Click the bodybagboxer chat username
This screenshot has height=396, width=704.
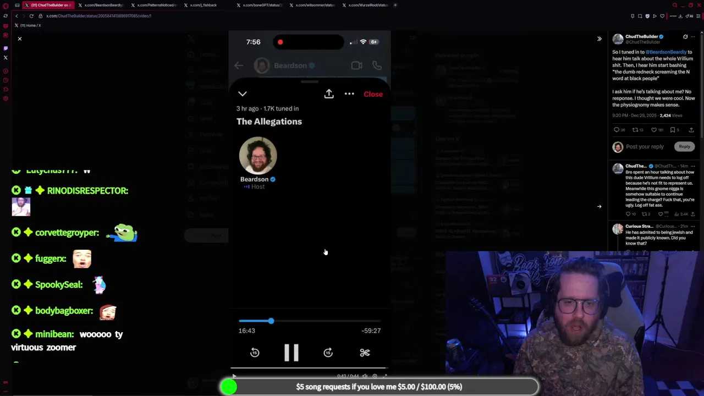[x=64, y=311]
